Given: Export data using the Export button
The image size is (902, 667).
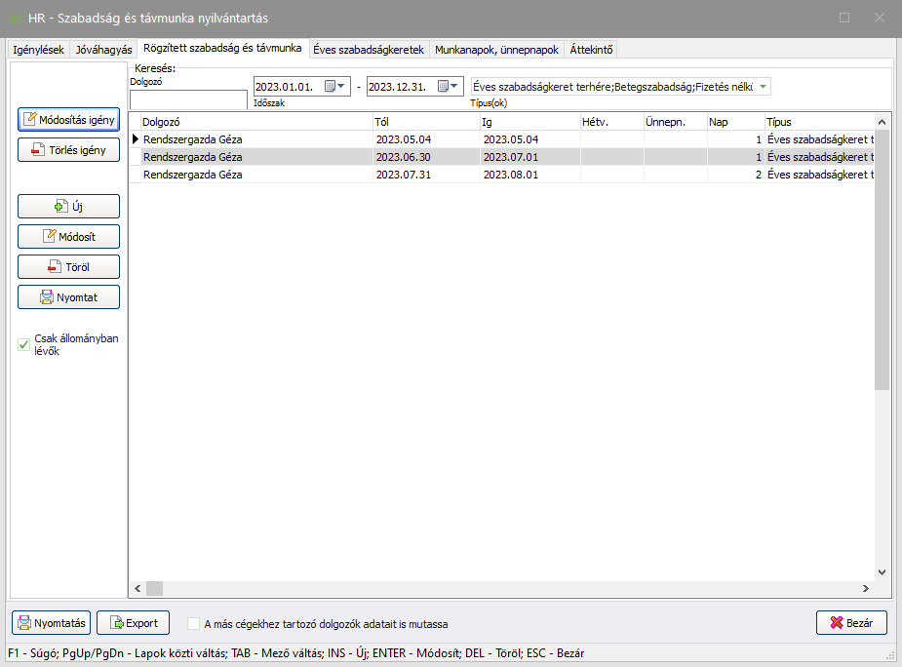Looking at the screenshot, I should click(134, 623).
